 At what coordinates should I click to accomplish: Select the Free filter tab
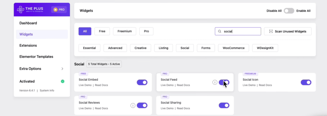(102, 31)
